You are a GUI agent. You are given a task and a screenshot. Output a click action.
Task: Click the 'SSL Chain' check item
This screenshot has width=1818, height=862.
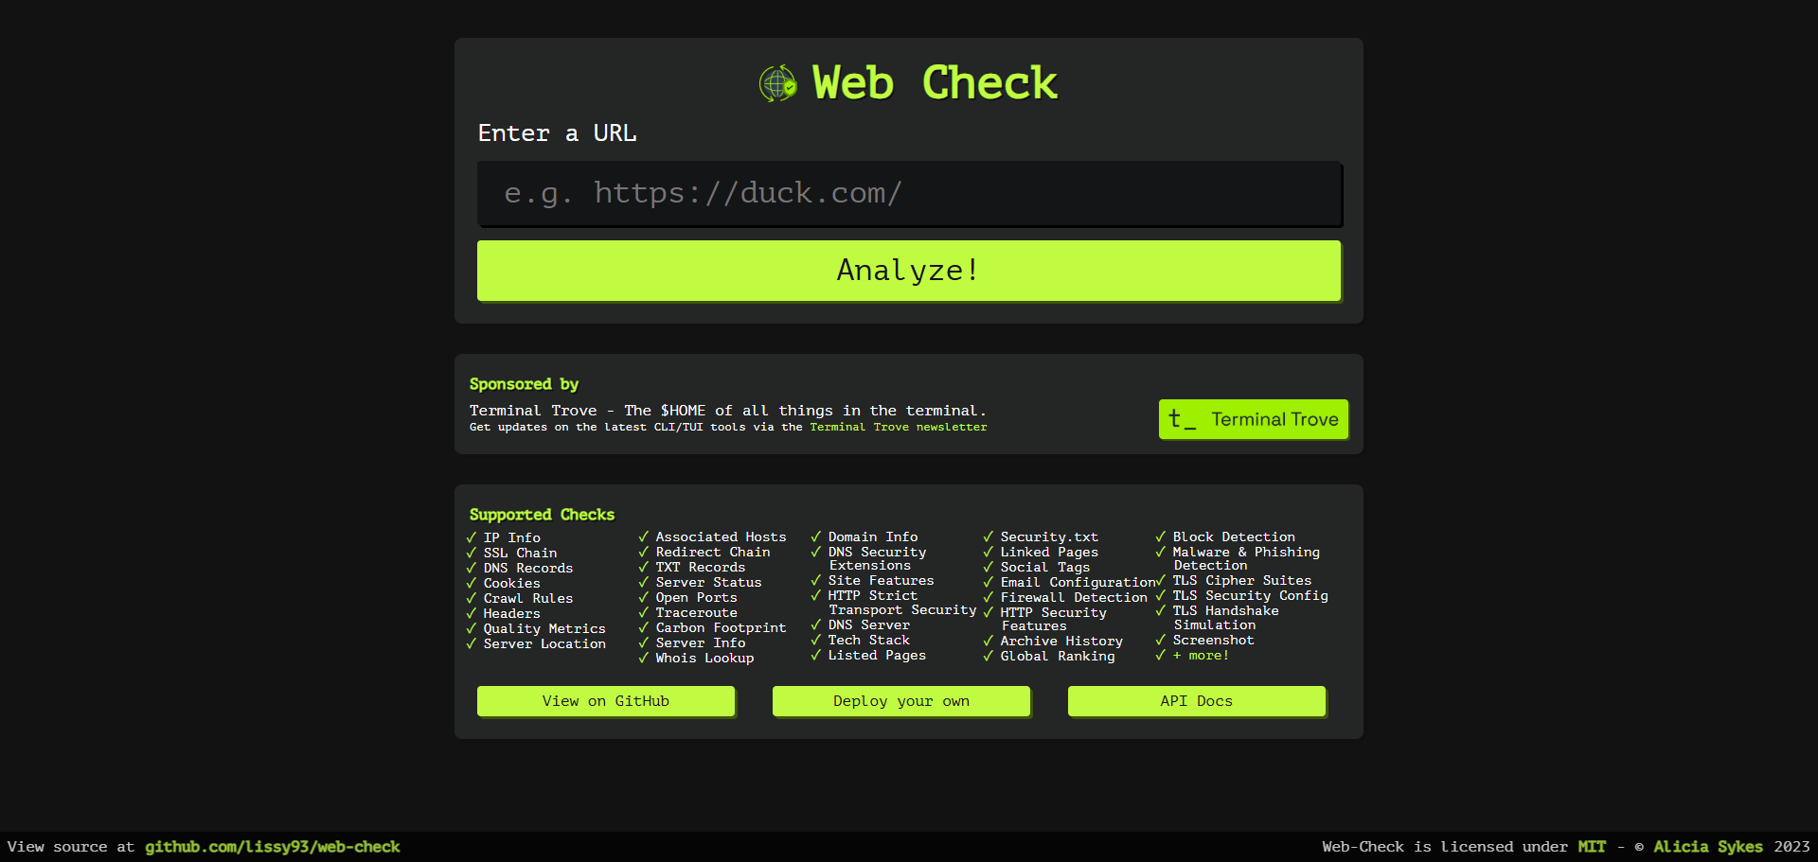tap(520, 553)
